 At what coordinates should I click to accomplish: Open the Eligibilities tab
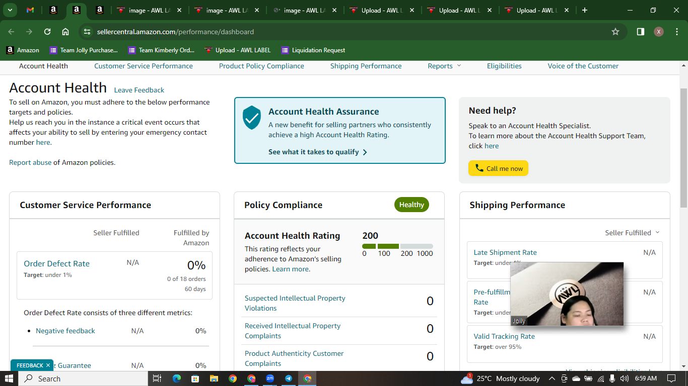coord(504,66)
